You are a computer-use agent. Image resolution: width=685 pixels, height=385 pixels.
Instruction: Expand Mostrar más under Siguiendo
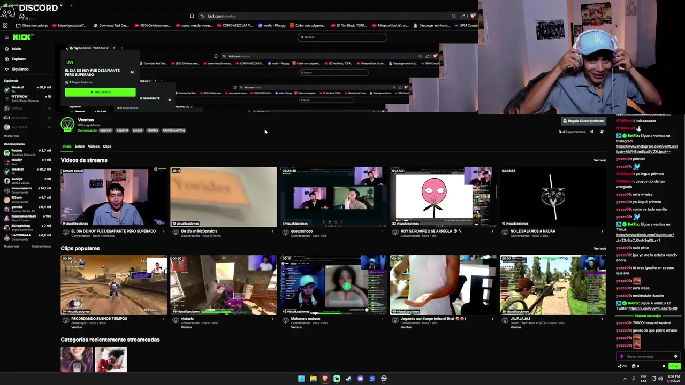point(11,136)
